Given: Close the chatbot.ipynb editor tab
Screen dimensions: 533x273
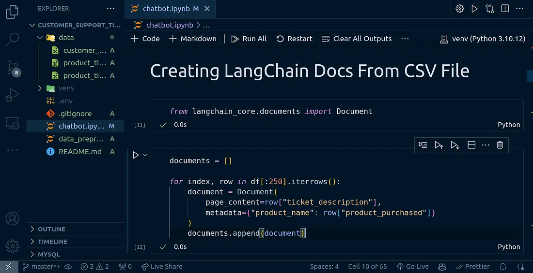Looking at the screenshot, I should point(207,9).
